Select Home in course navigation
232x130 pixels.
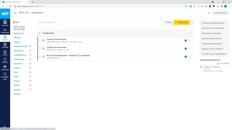click(16, 22)
